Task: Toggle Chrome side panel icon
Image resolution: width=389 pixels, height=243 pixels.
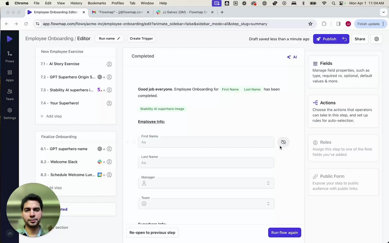Action: [x=338, y=24]
